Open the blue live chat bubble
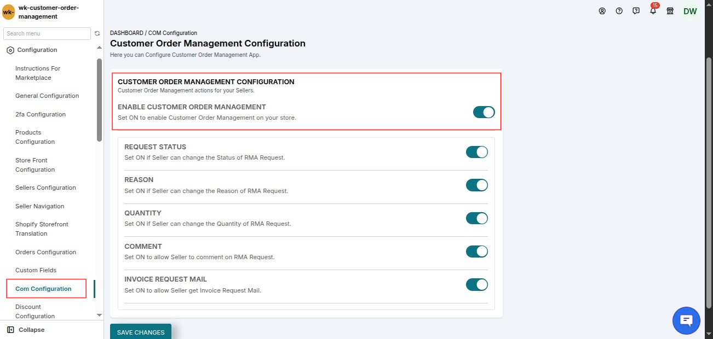 click(686, 320)
